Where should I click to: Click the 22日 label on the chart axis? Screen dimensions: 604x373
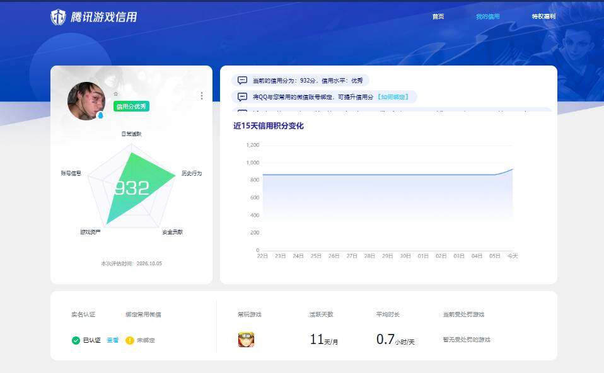[x=262, y=256]
